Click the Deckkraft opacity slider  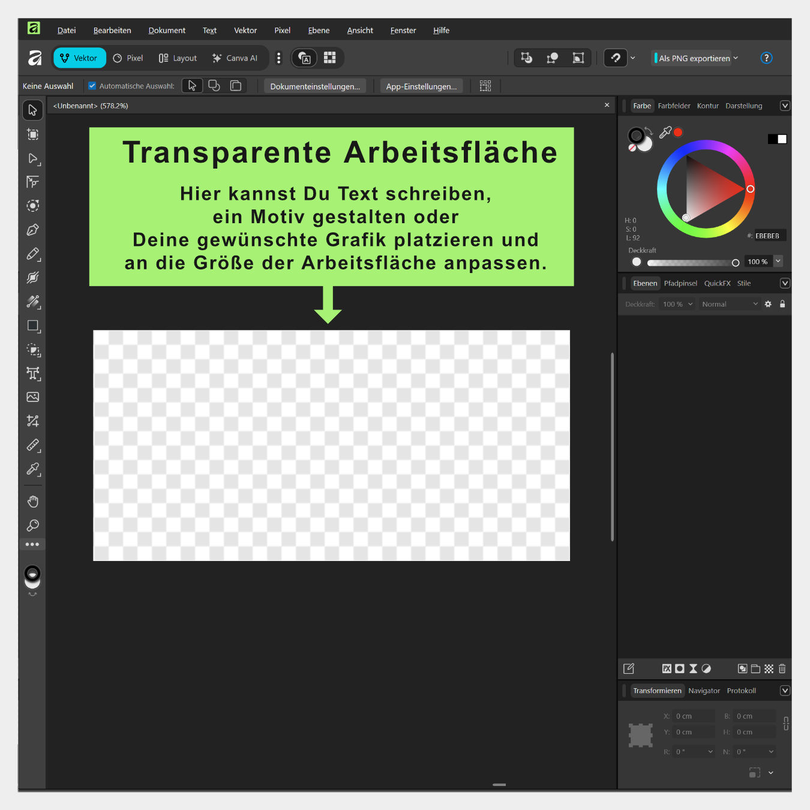pyautogui.click(x=690, y=263)
